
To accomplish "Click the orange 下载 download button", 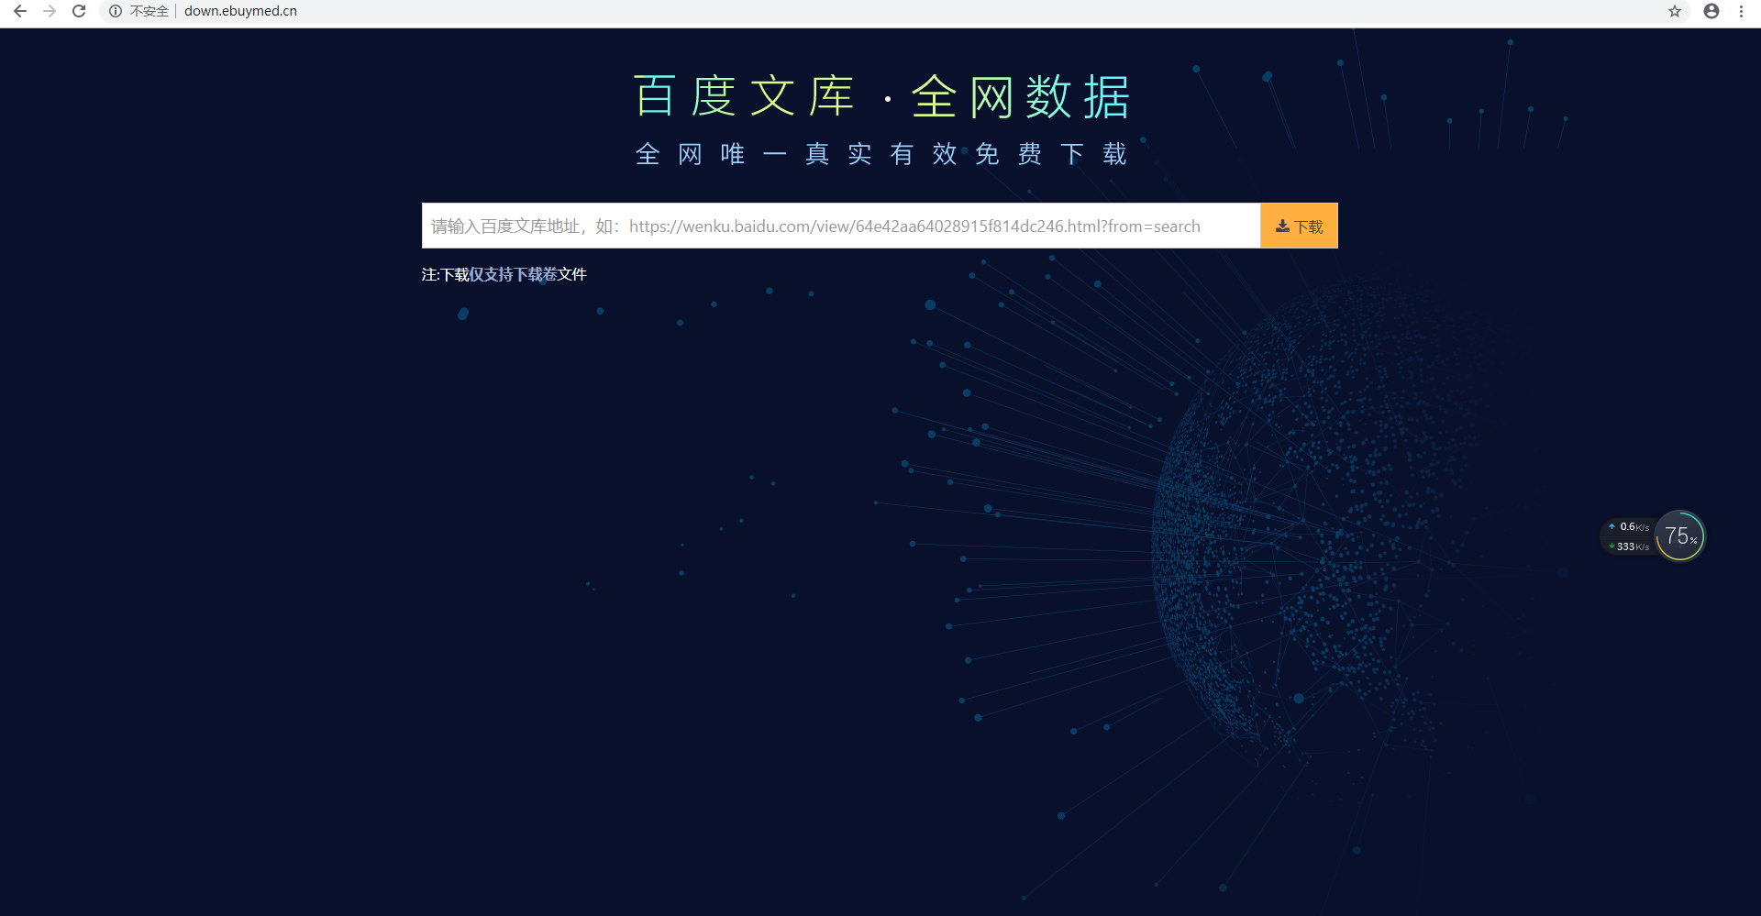I will (1299, 226).
